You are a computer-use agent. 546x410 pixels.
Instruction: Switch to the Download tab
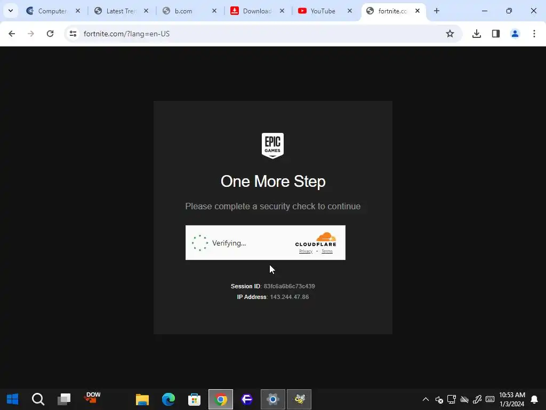(x=257, y=11)
